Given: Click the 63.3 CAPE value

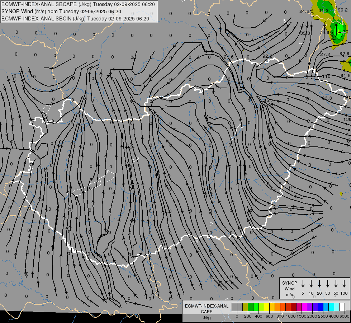Looking at the screenshot, I should [327, 98].
